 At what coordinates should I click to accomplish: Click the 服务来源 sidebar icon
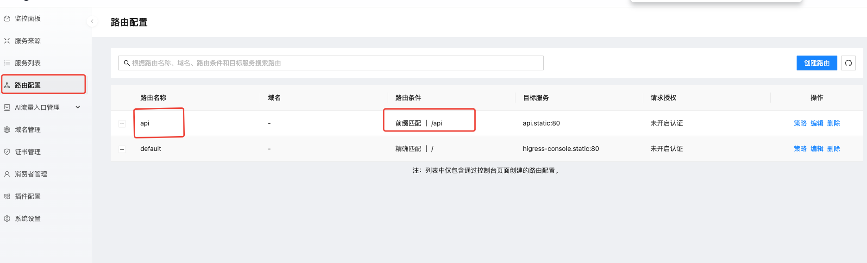point(7,41)
